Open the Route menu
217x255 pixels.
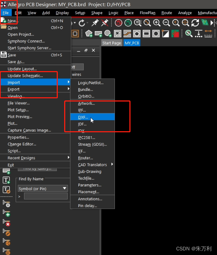[x=167, y=13]
